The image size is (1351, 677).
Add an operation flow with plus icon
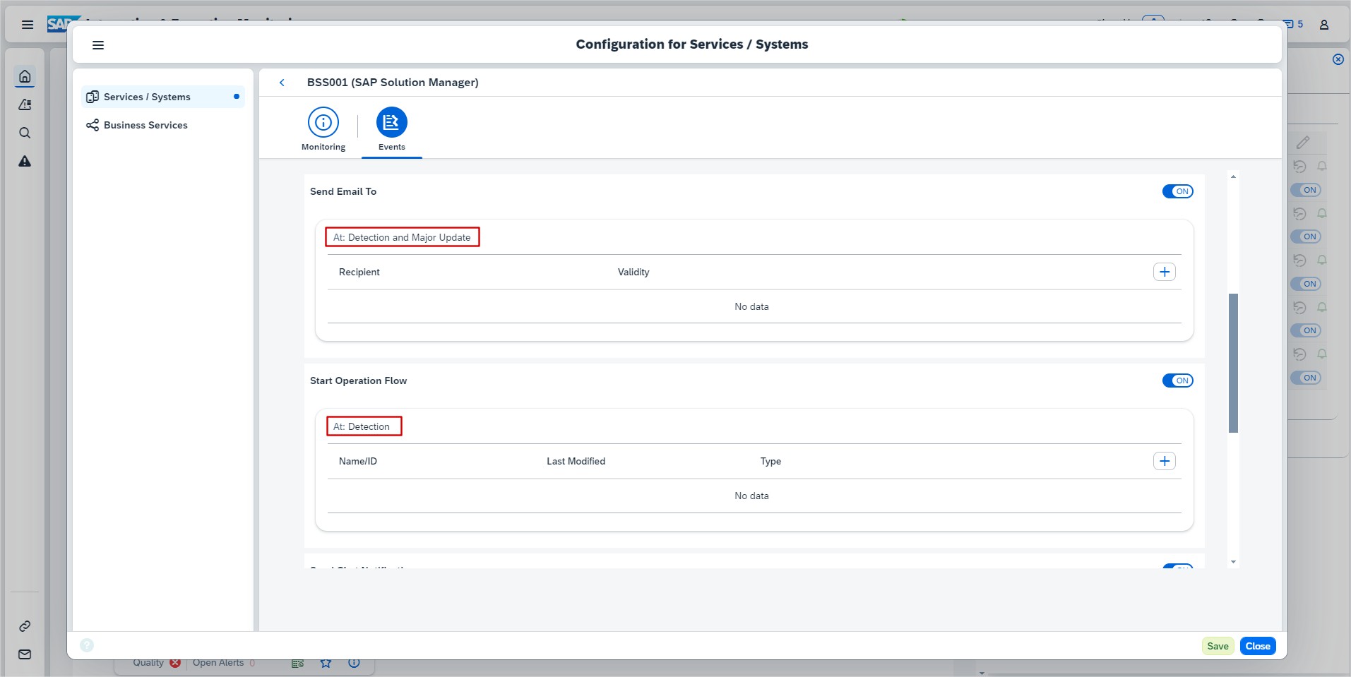coord(1164,461)
